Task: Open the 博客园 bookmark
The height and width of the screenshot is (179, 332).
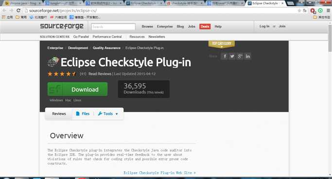Action: click(85, 17)
